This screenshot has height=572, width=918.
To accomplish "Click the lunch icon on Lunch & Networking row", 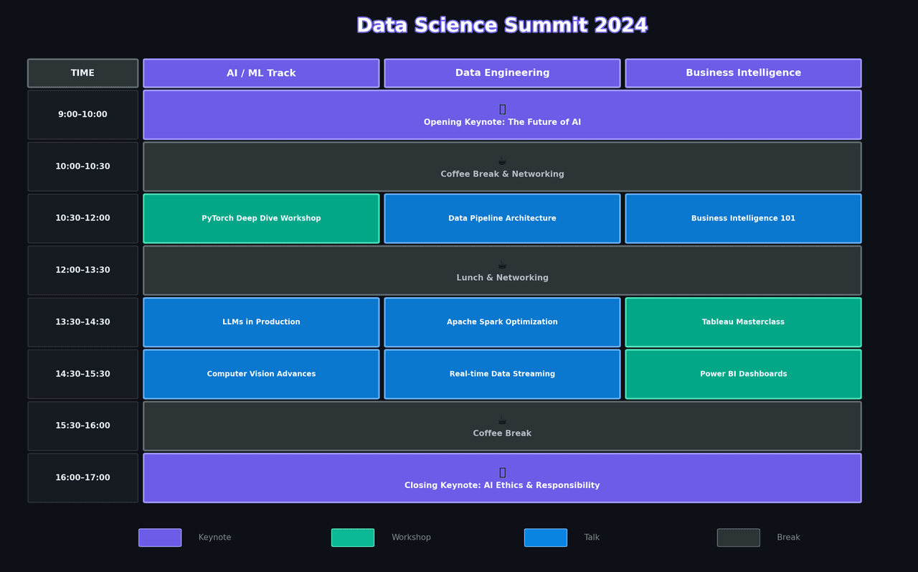I will [x=502, y=264].
